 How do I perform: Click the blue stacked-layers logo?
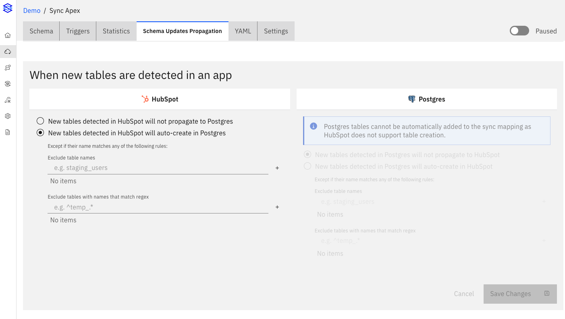(8, 8)
